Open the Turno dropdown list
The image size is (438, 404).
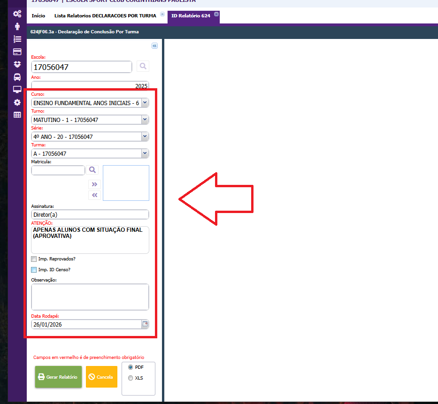(x=145, y=120)
